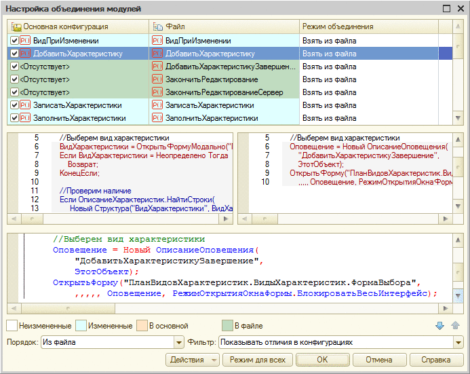Uncheck the ВидПриИзменении checkbox

click(x=15, y=41)
